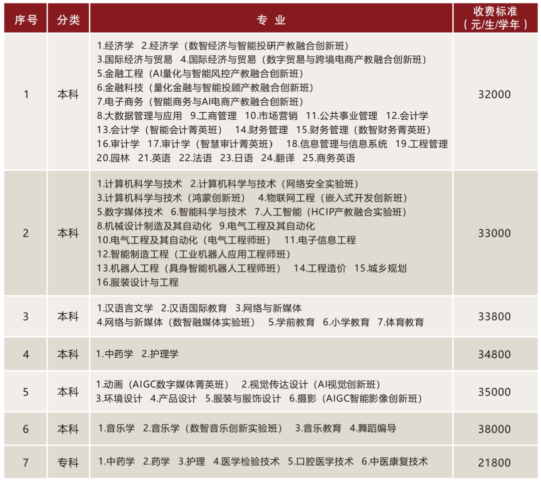Screen dimensions: 541x481
Task: Click major 3.环境设计
Action: pyautogui.click(x=119, y=399)
